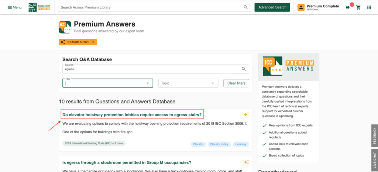Click the Search Q&A Database heading
The height and width of the screenshot is (172, 378).
[87, 59]
